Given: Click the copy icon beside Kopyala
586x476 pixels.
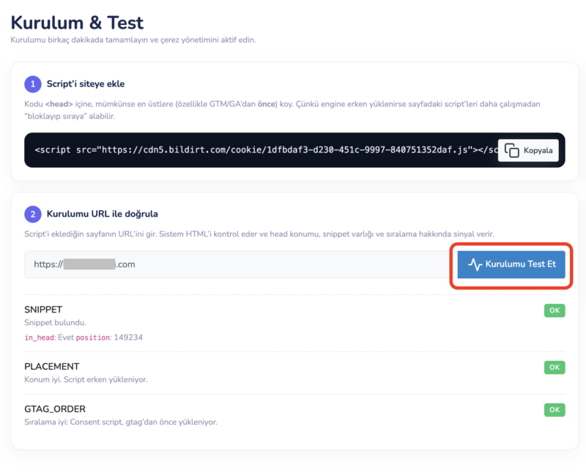Looking at the screenshot, I should [512, 150].
